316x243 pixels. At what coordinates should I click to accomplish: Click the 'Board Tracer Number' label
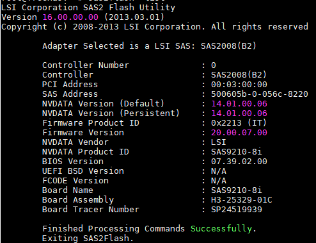click(x=91, y=210)
